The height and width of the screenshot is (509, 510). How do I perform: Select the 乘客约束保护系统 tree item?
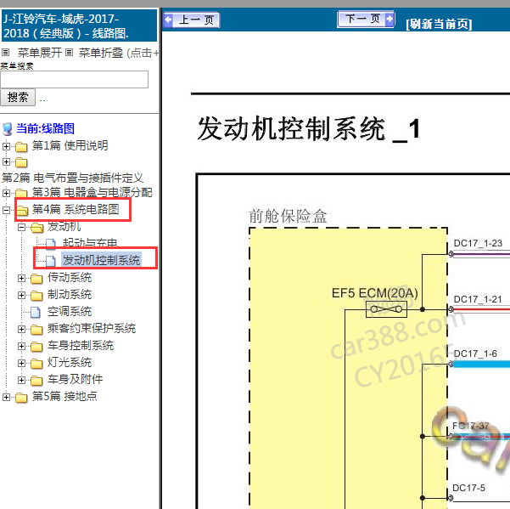(92, 328)
